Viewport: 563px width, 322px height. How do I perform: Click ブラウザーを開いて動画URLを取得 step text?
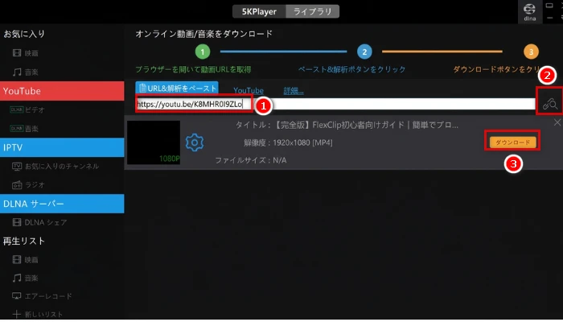193,69
